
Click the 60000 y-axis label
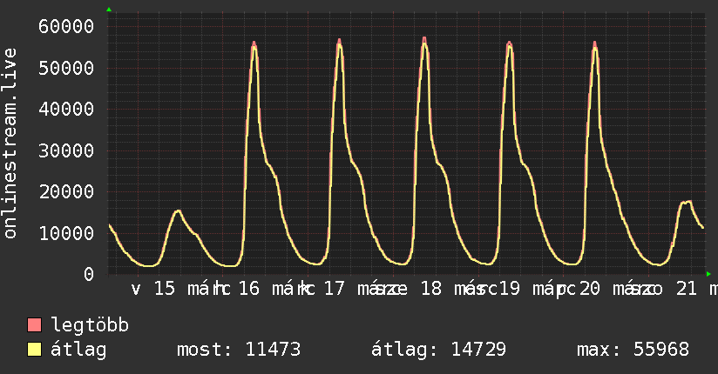[66, 26]
